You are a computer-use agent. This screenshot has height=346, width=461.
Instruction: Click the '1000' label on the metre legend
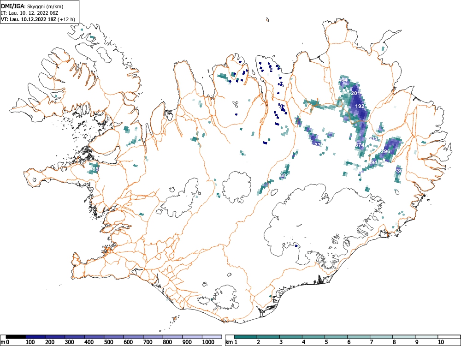[x=208, y=342]
